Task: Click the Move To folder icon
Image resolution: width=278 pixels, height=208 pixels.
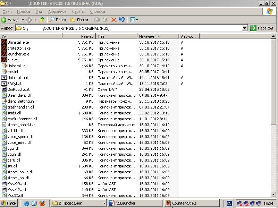Action: (x=97, y=20)
